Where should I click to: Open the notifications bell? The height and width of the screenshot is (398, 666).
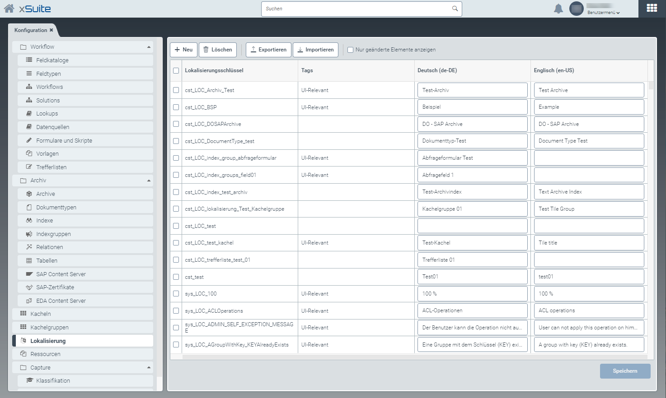(x=558, y=9)
